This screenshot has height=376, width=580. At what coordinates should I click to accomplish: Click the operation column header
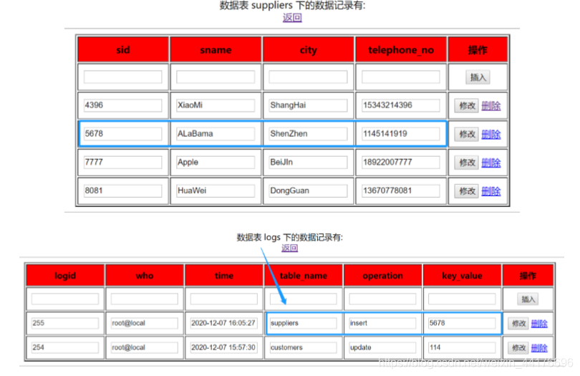[382, 276]
